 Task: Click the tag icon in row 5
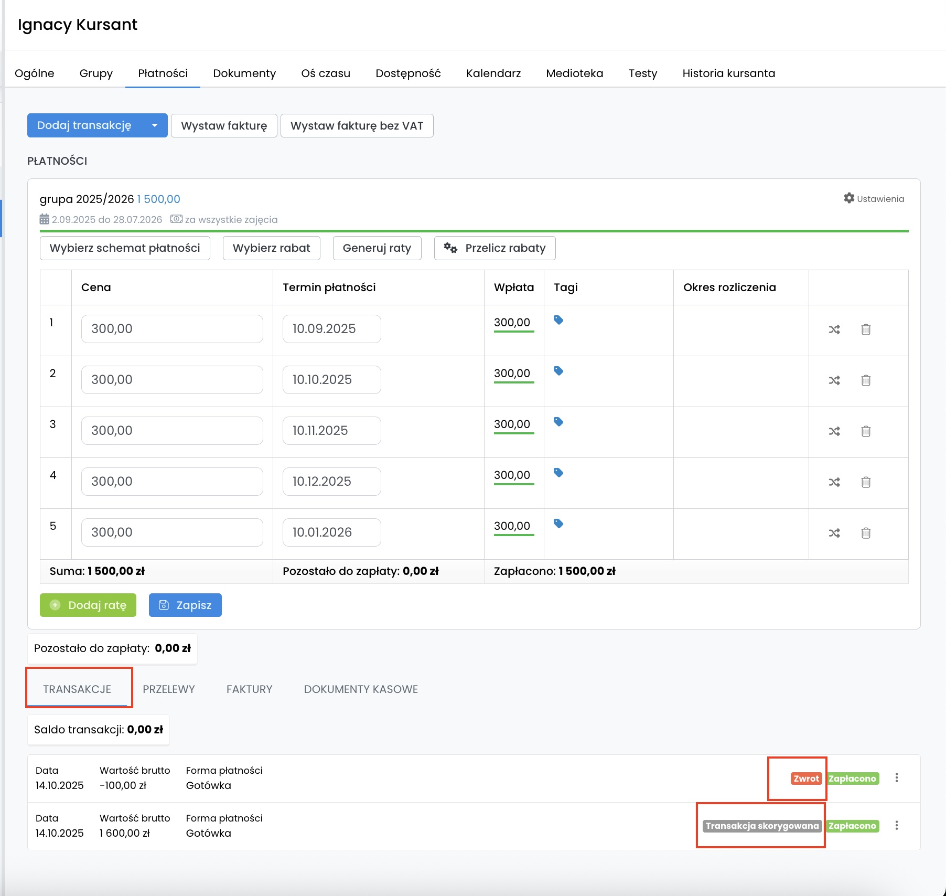pyautogui.click(x=558, y=524)
